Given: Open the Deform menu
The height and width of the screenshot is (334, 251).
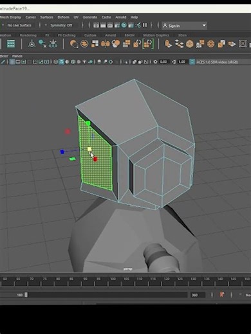Looking at the screenshot, I should (x=63, y=17).
